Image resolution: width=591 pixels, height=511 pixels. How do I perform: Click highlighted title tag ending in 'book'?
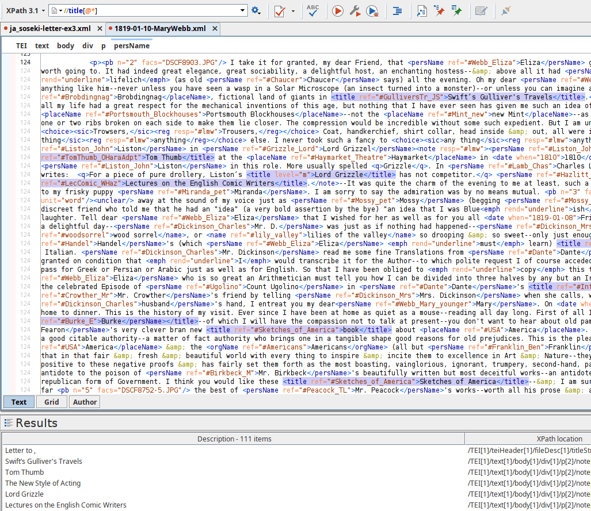(x=299, y=329)
